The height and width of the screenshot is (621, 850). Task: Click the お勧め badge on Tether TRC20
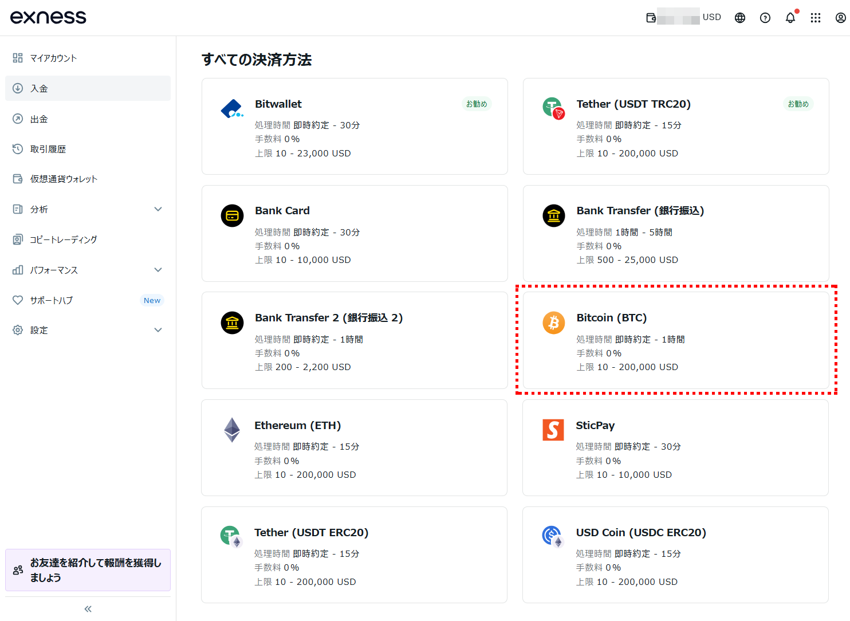pyautogui.click(x=798, y=104)
